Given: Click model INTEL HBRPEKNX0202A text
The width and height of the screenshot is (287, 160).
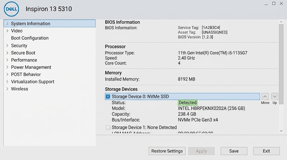Looking at the screenshot, I should click(211, 108).
